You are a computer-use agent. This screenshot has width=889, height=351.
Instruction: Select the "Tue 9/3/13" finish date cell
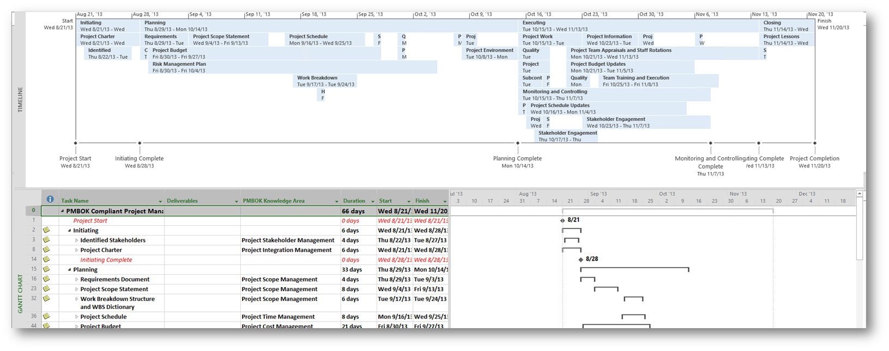pyautogui.click(x=431, y=280)
